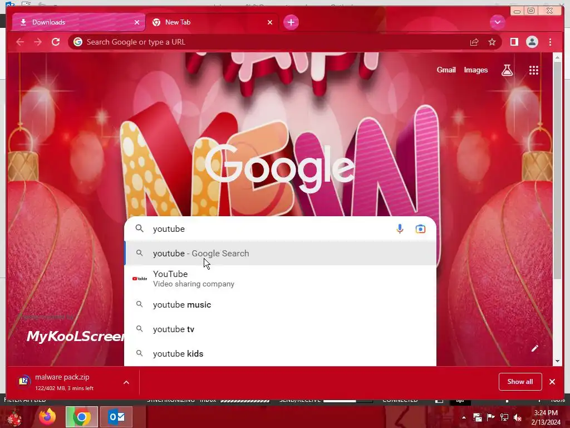Viewport: 570px width, 428px height.
Task: Start voice search with microphone
Action: pos(400,229)
